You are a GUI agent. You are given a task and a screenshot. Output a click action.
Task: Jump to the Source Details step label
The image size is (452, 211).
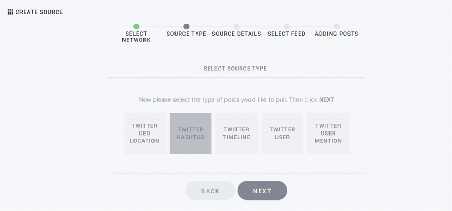pos(237,34)
